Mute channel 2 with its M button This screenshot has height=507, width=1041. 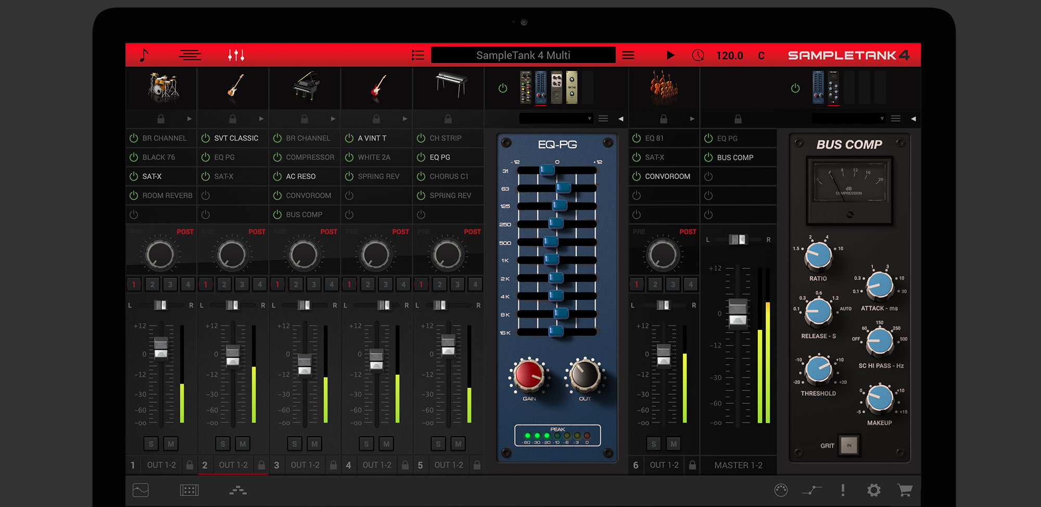pos(242,443)
